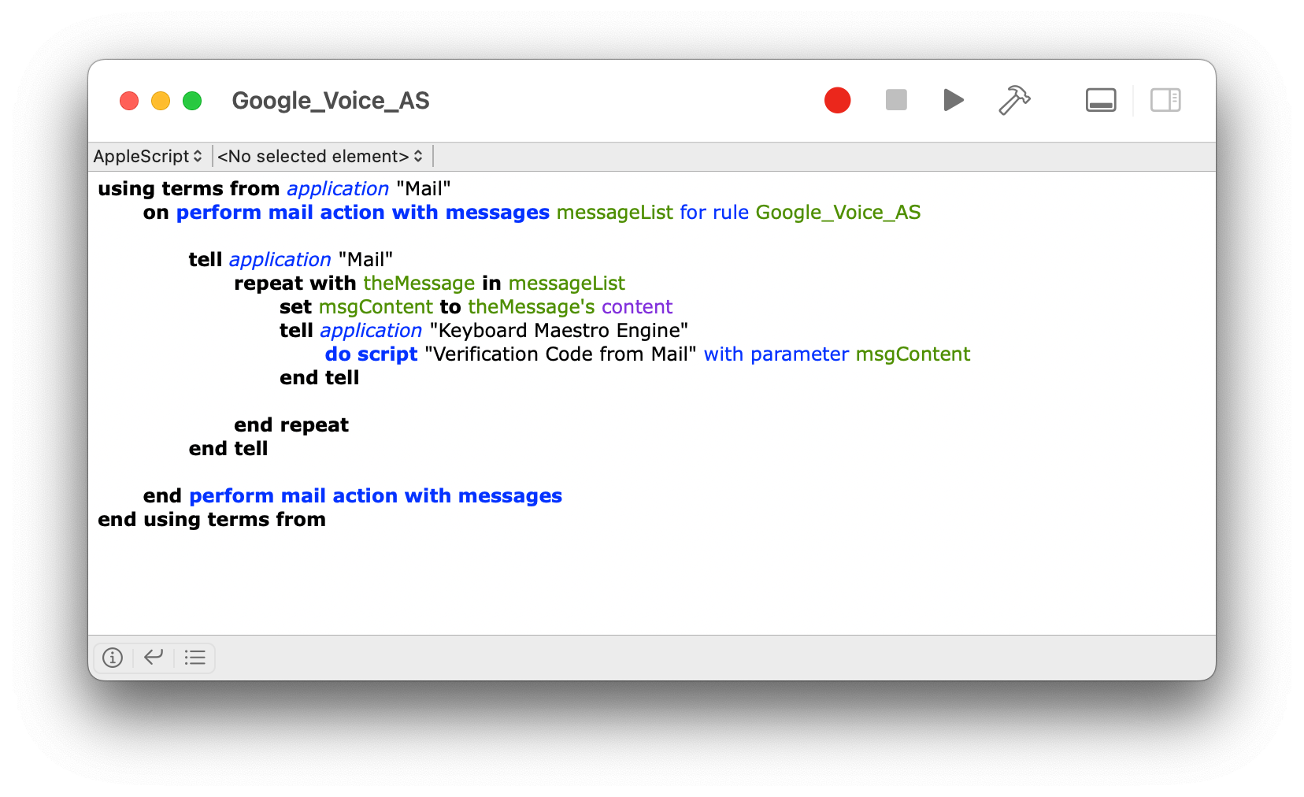Click the text "Keyboard Maestro Engine"
1304x797 pixels.
click(x=559, y=331)
